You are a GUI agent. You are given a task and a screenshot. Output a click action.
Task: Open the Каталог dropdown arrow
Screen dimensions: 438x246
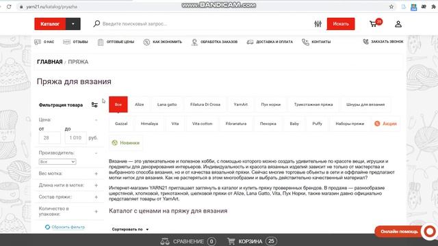(x=73, y=24)
